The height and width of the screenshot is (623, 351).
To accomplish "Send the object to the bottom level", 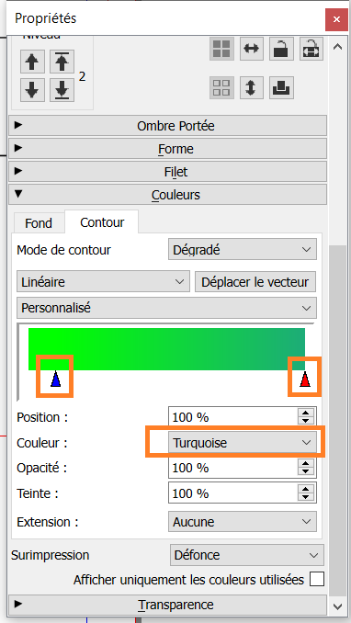I will [62, 89].
